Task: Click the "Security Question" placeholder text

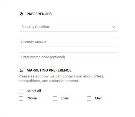Action: [x=35, y=27]
